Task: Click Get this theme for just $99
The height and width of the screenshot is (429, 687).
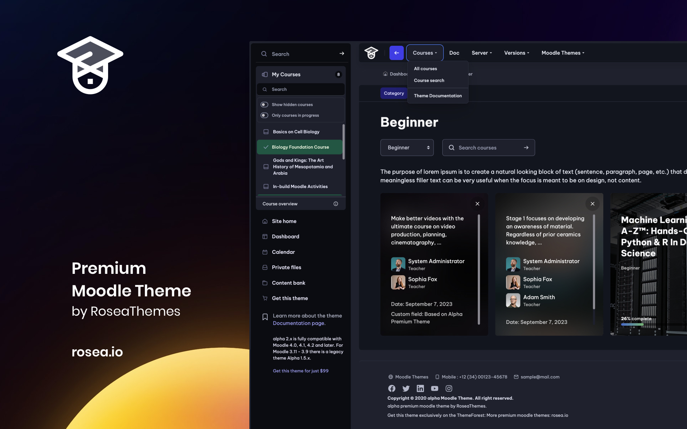Action: 301,371
